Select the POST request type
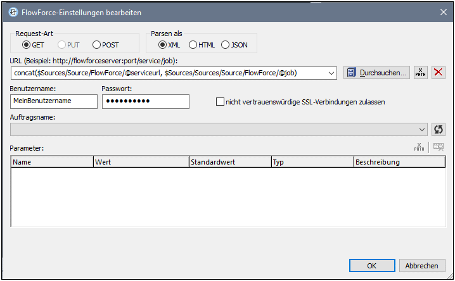Viewport: 455px width, 281px height. 97,45
